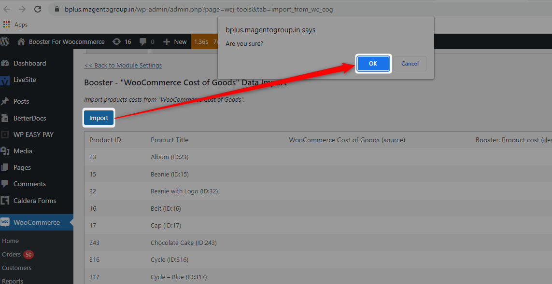Open WooCommerce Customers submenu
552x284 pixels.
coord(16,268)
